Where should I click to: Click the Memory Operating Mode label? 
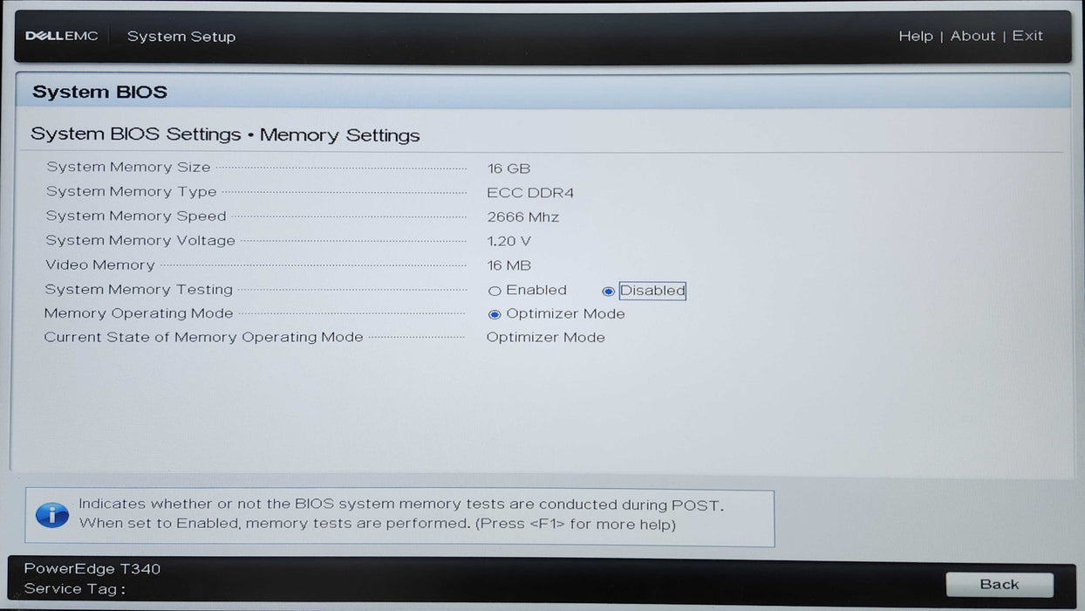[139, 313]
